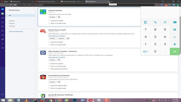
Task: Select the Enabled filter
Action: click(x=12, y=23)
